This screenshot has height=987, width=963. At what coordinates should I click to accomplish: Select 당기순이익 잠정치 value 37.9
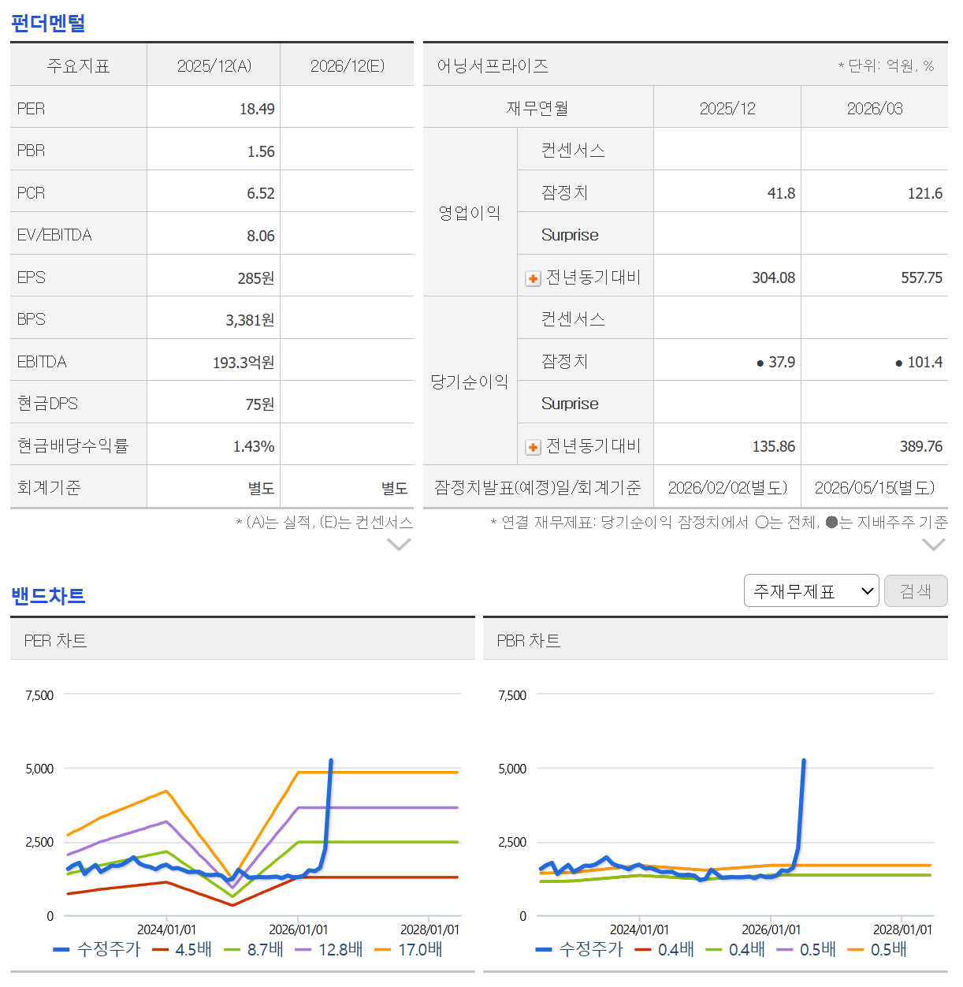(782, 362)
